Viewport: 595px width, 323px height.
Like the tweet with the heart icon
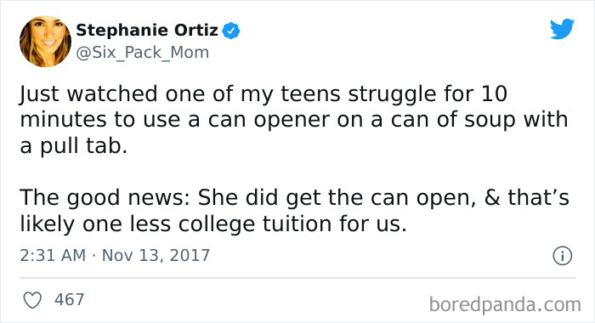click(x=32, y=300)
